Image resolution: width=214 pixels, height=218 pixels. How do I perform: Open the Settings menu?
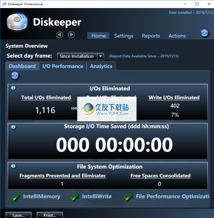[x=124, y=36]
